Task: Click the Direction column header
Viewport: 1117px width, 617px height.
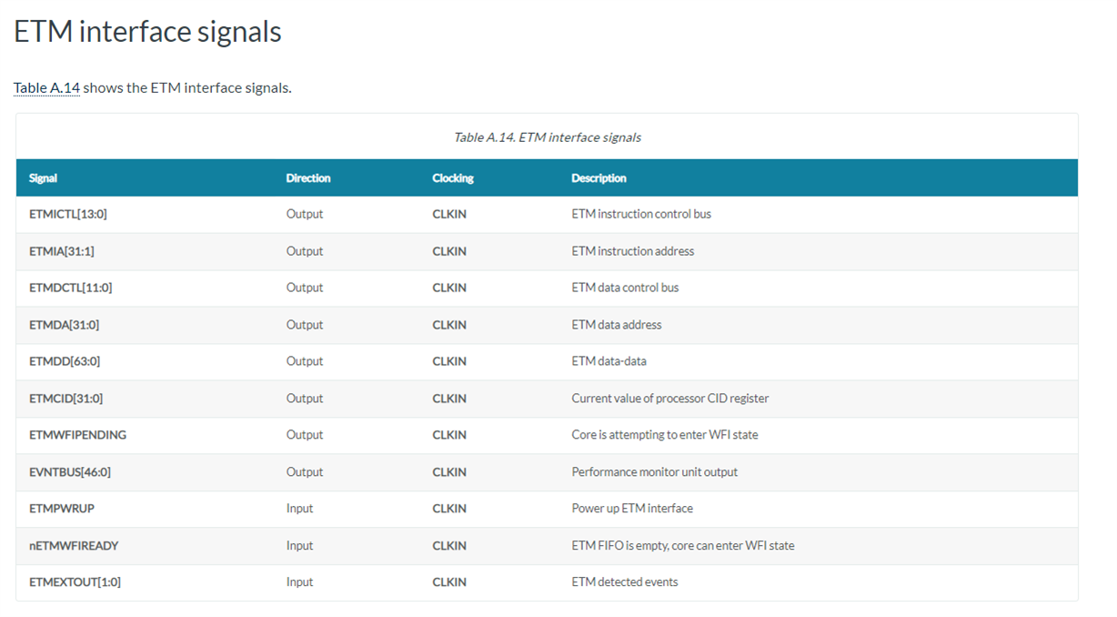Action: click(x=308, y=178)
